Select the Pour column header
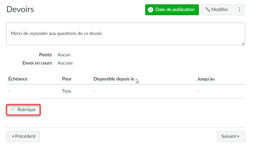 coord(67,79)
